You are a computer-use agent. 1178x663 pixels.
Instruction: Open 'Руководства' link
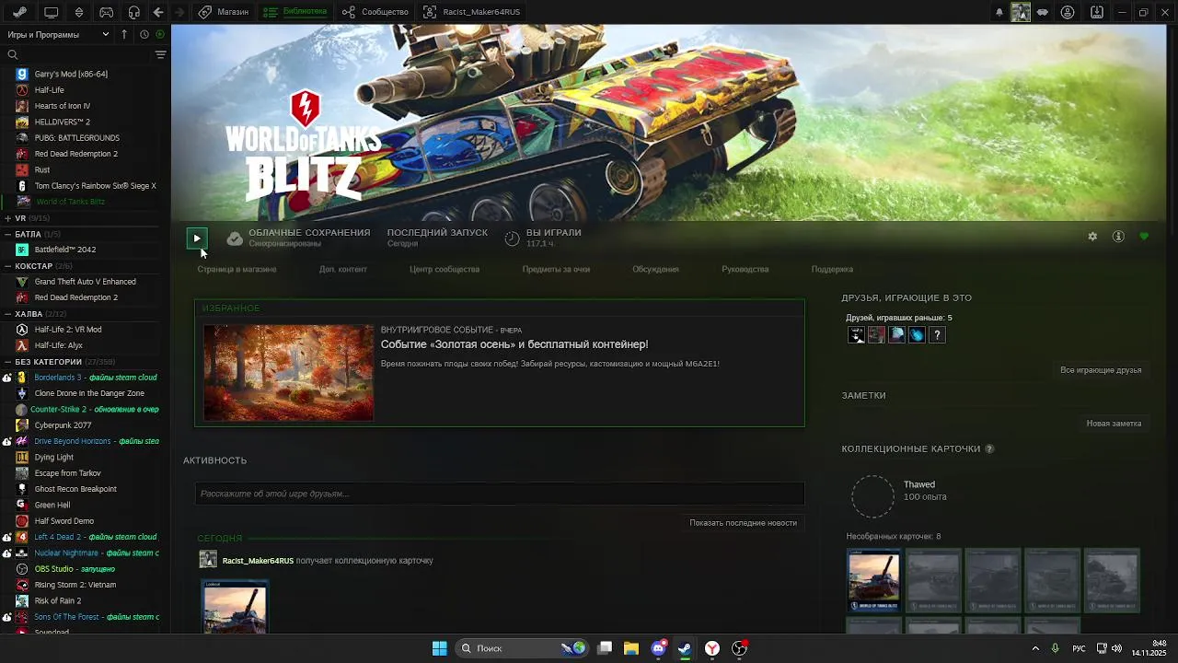click(x=745, y=269)
